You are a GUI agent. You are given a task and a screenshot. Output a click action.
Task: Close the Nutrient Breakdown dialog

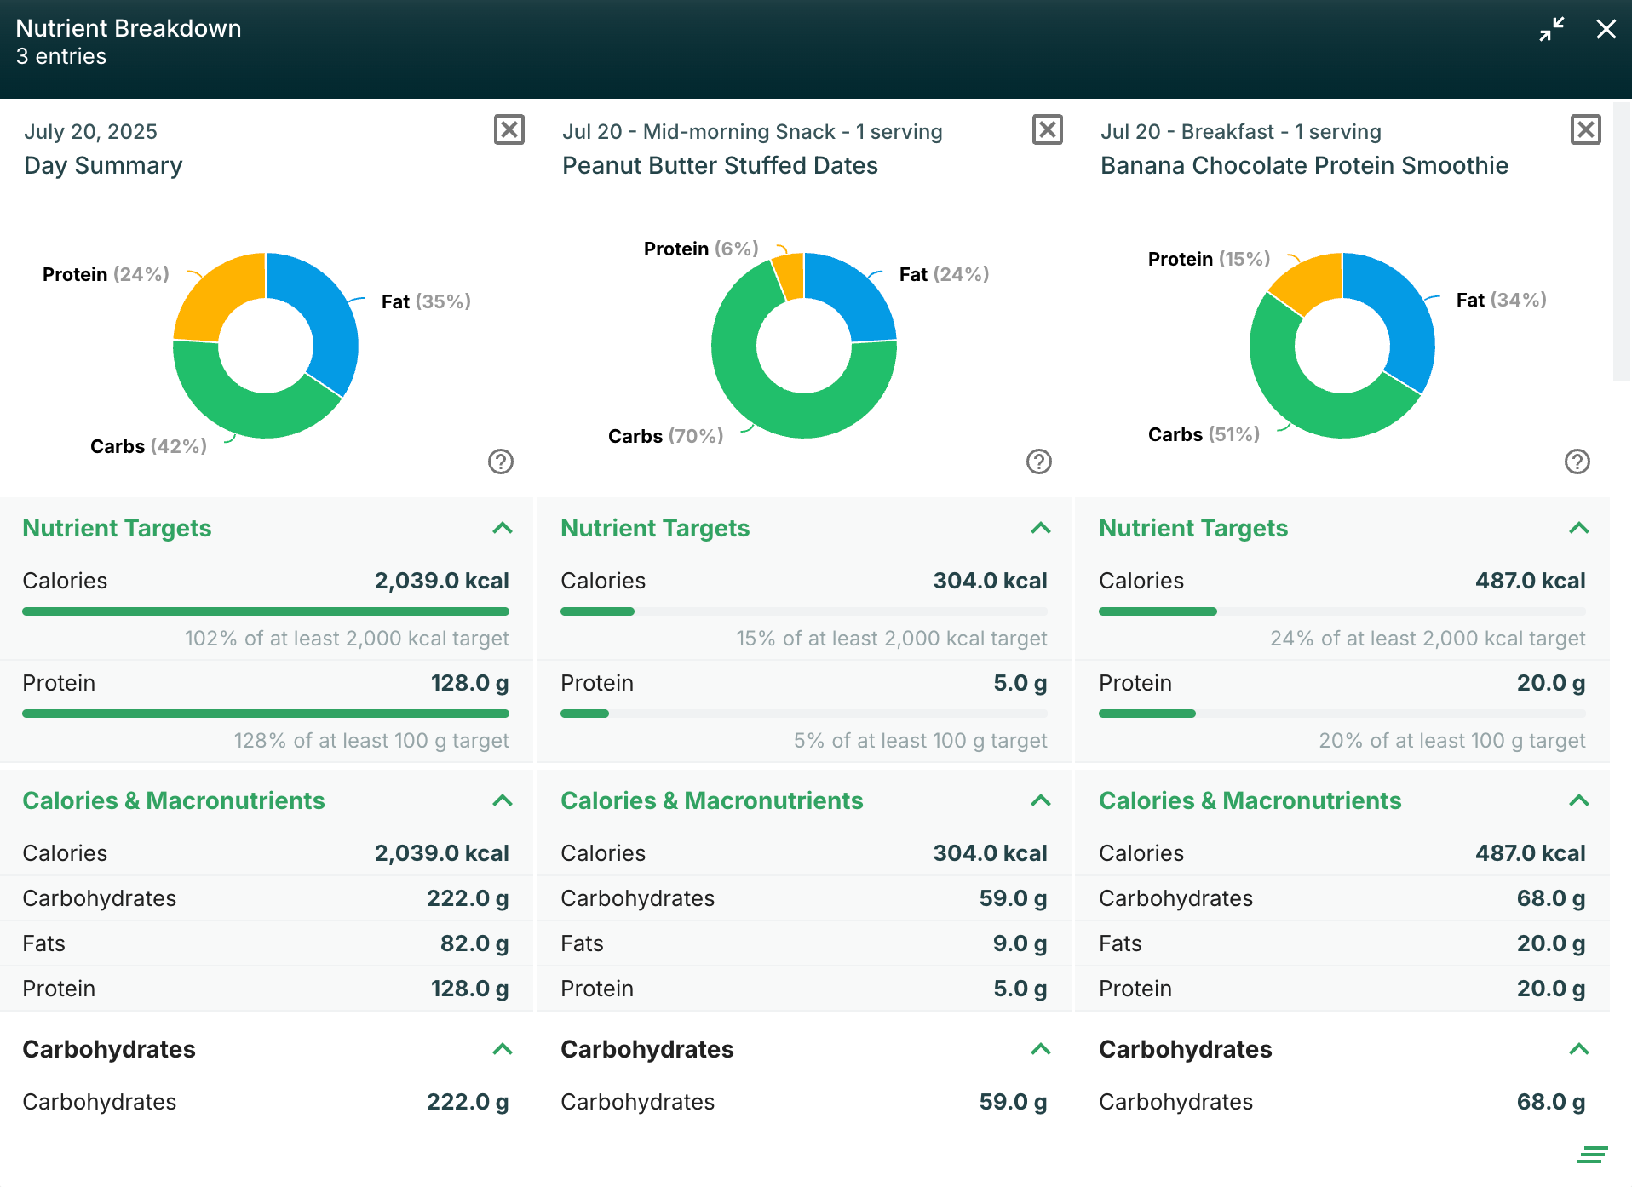[x=1606, y=29]
